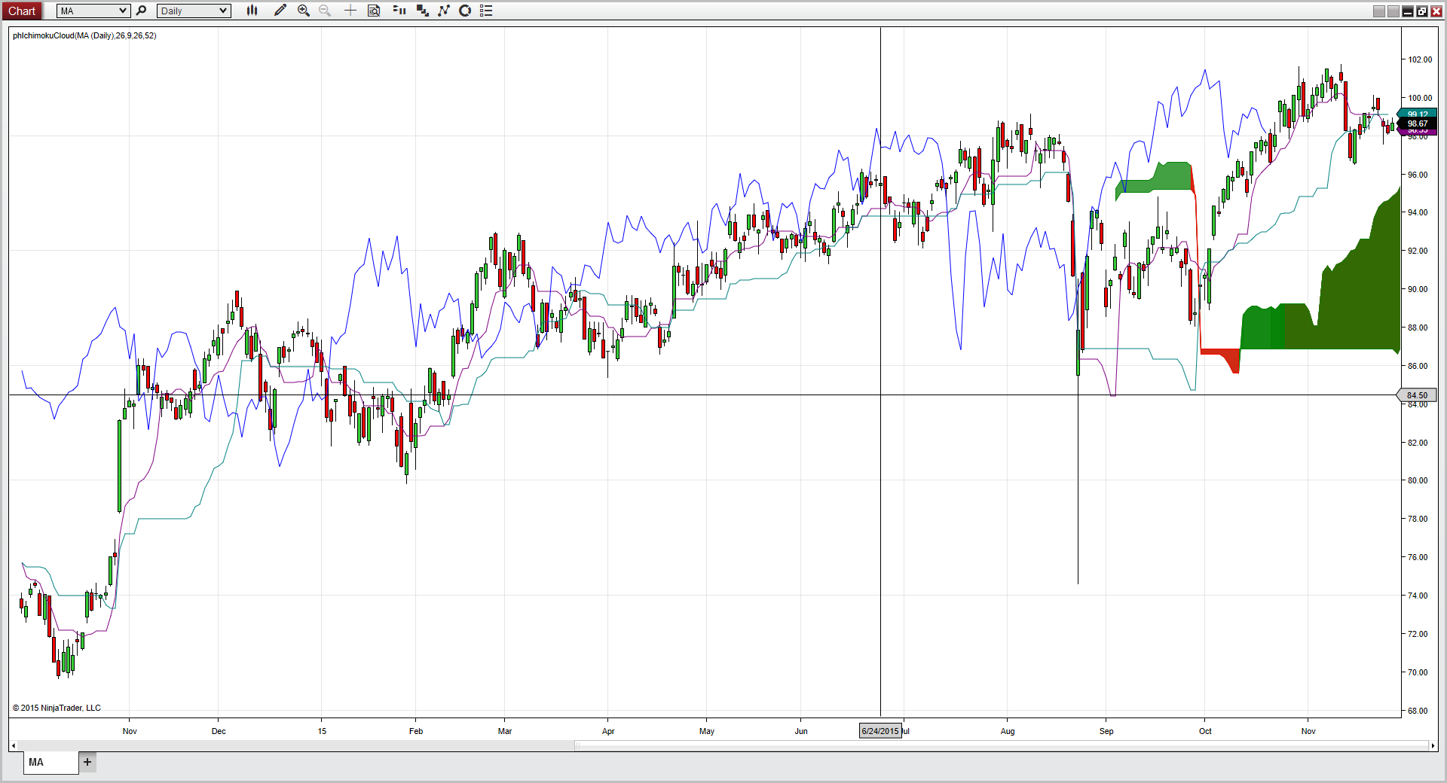The image size is (1447, 783).
Task: Open the properties list icon
Action: 487,11
